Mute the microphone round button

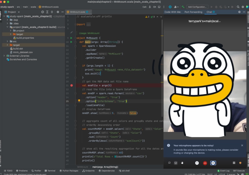[197, 163]
